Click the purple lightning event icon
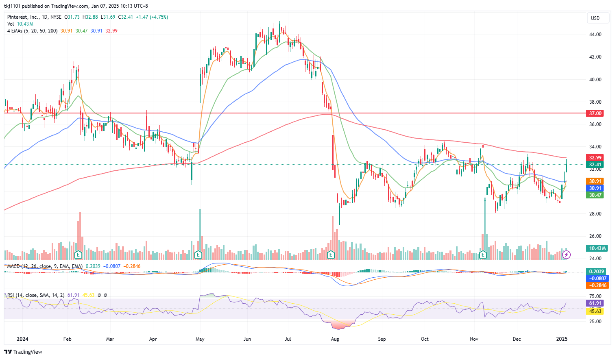 (x=567, y=255)
